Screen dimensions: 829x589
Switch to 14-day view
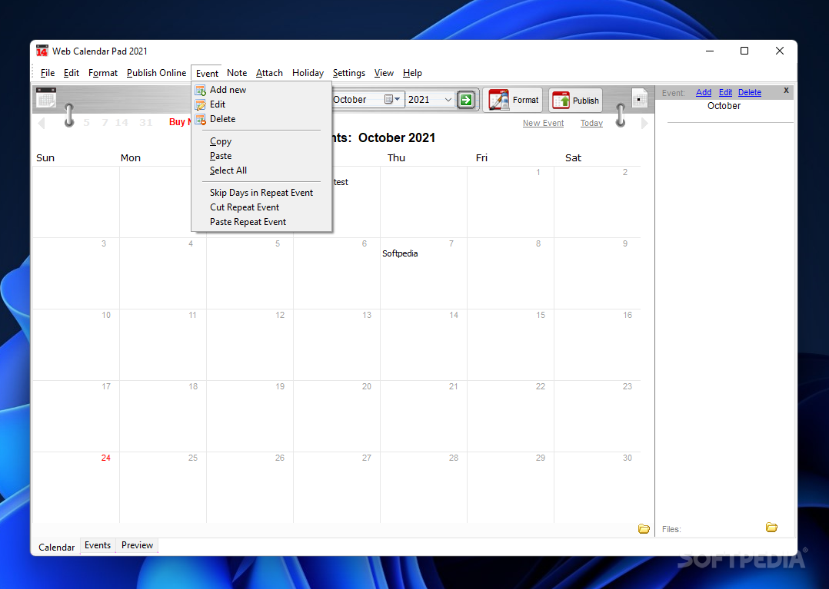(122, 122)
